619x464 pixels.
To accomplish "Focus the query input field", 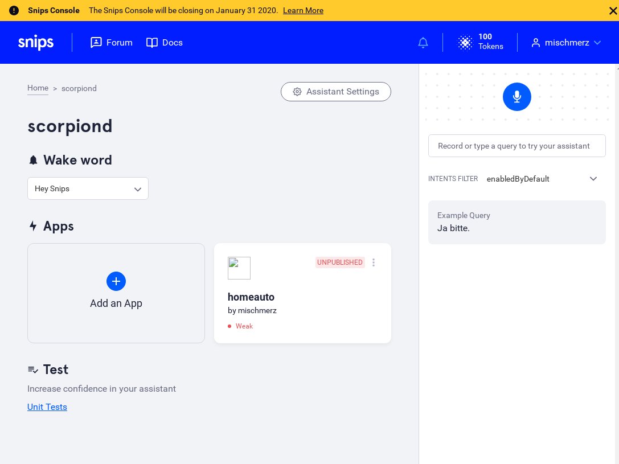I will [516, 146].
